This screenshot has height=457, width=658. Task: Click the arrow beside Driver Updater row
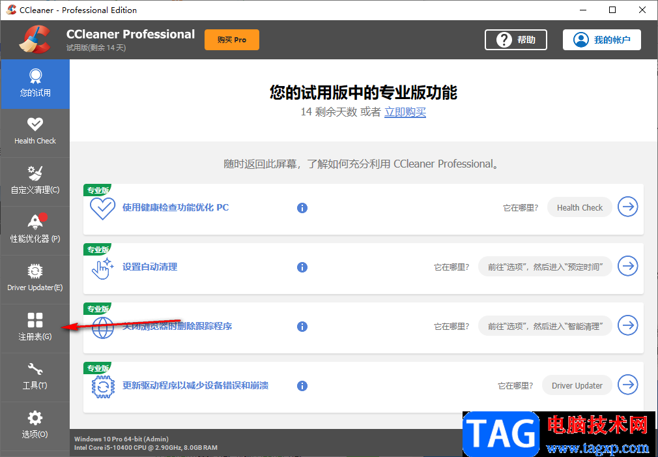(x=627, y=385)
